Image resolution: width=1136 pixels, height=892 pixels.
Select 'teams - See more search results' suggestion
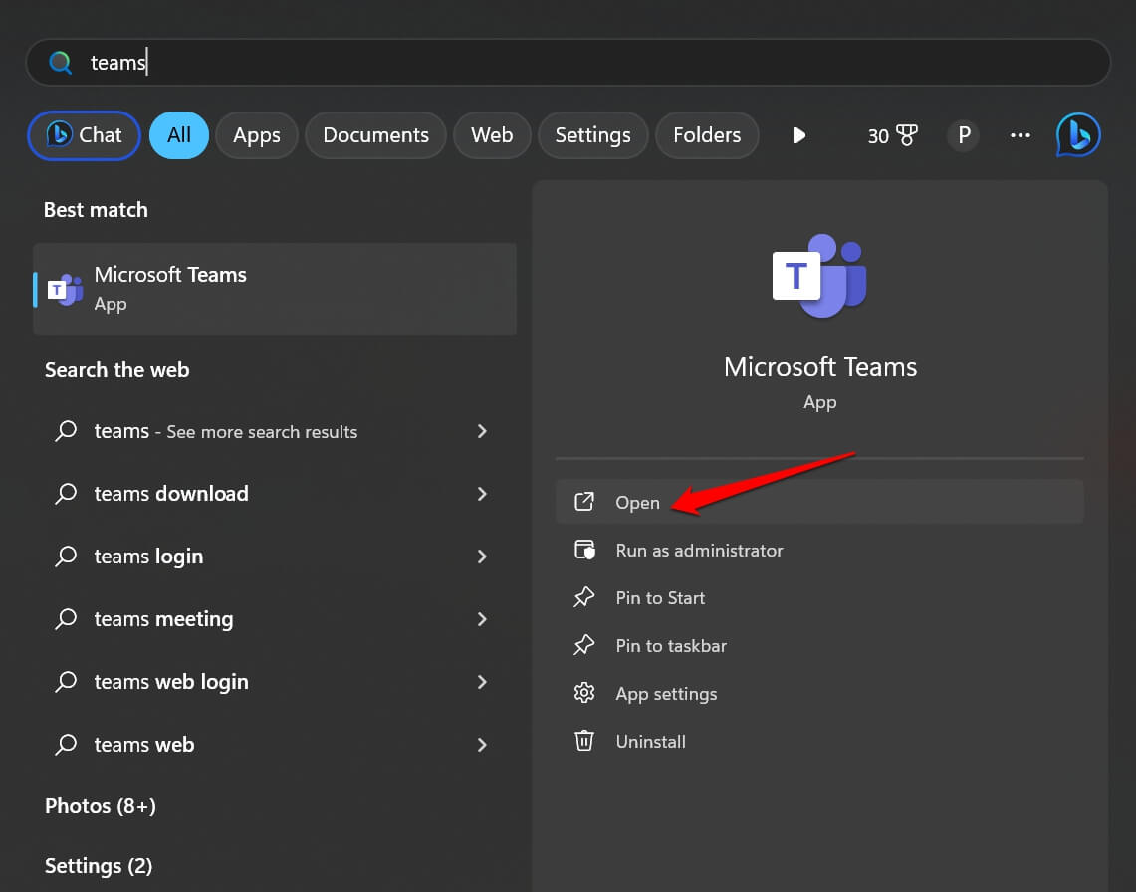click(x=275, y=431)
